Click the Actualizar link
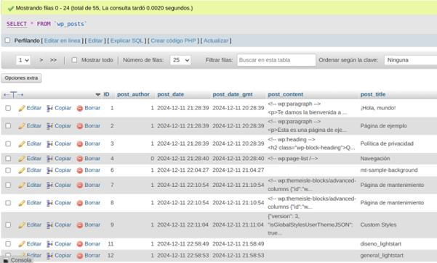The height and width of the screenshot is (263, 437). (x=216, y=41)
